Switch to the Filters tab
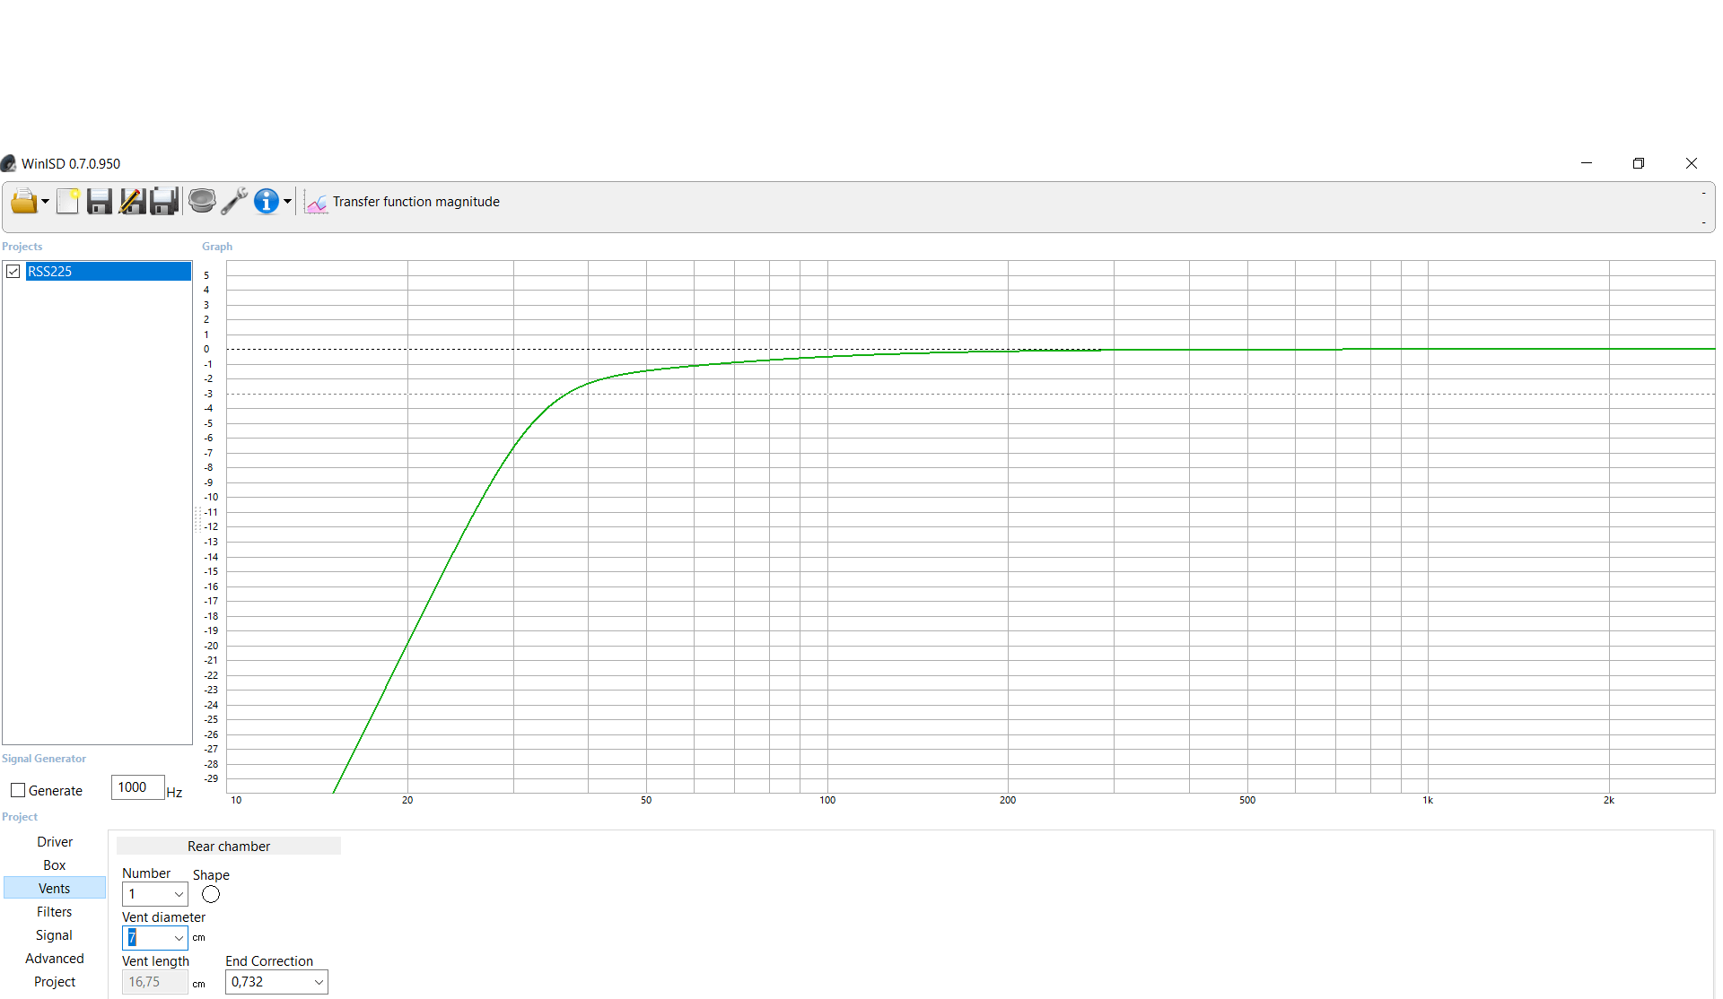 coord(55,912)
